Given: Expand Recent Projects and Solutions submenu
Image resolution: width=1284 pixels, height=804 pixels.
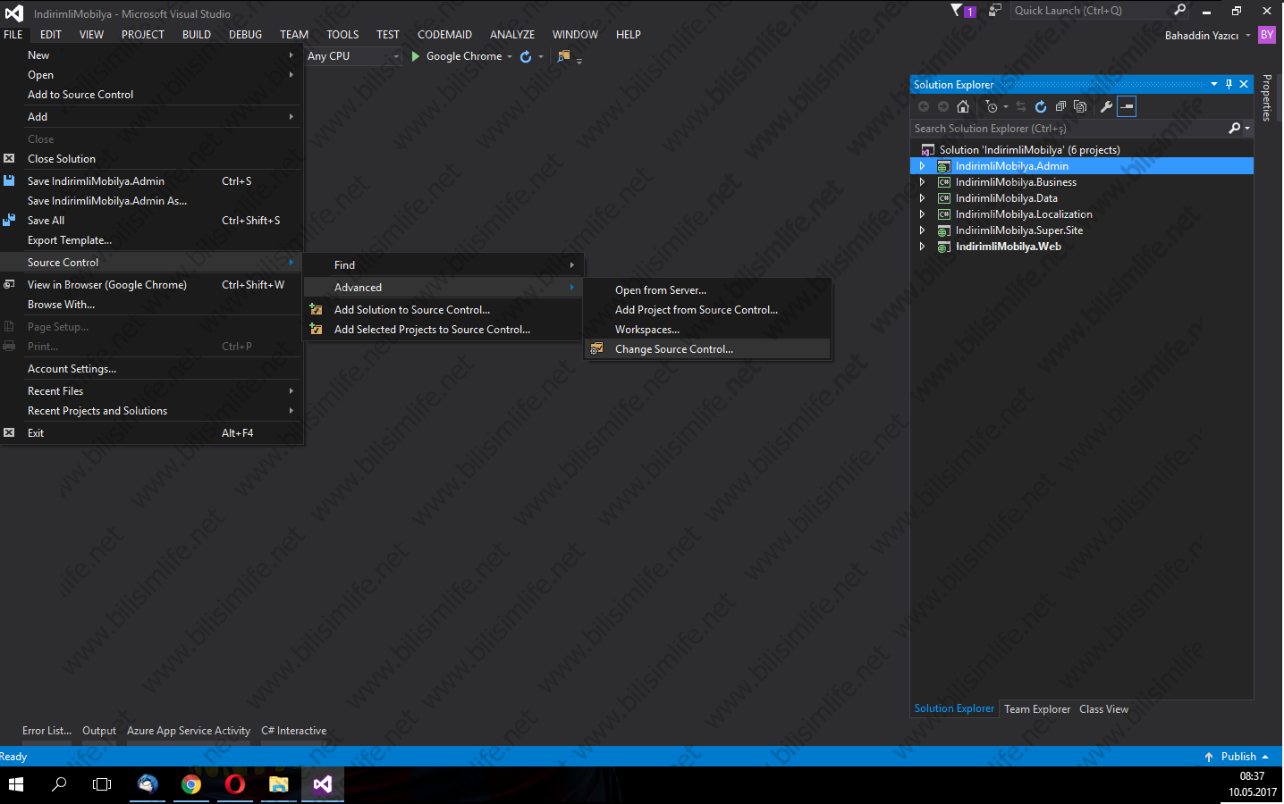Looking at the screenshot, I should click(151, 411).
